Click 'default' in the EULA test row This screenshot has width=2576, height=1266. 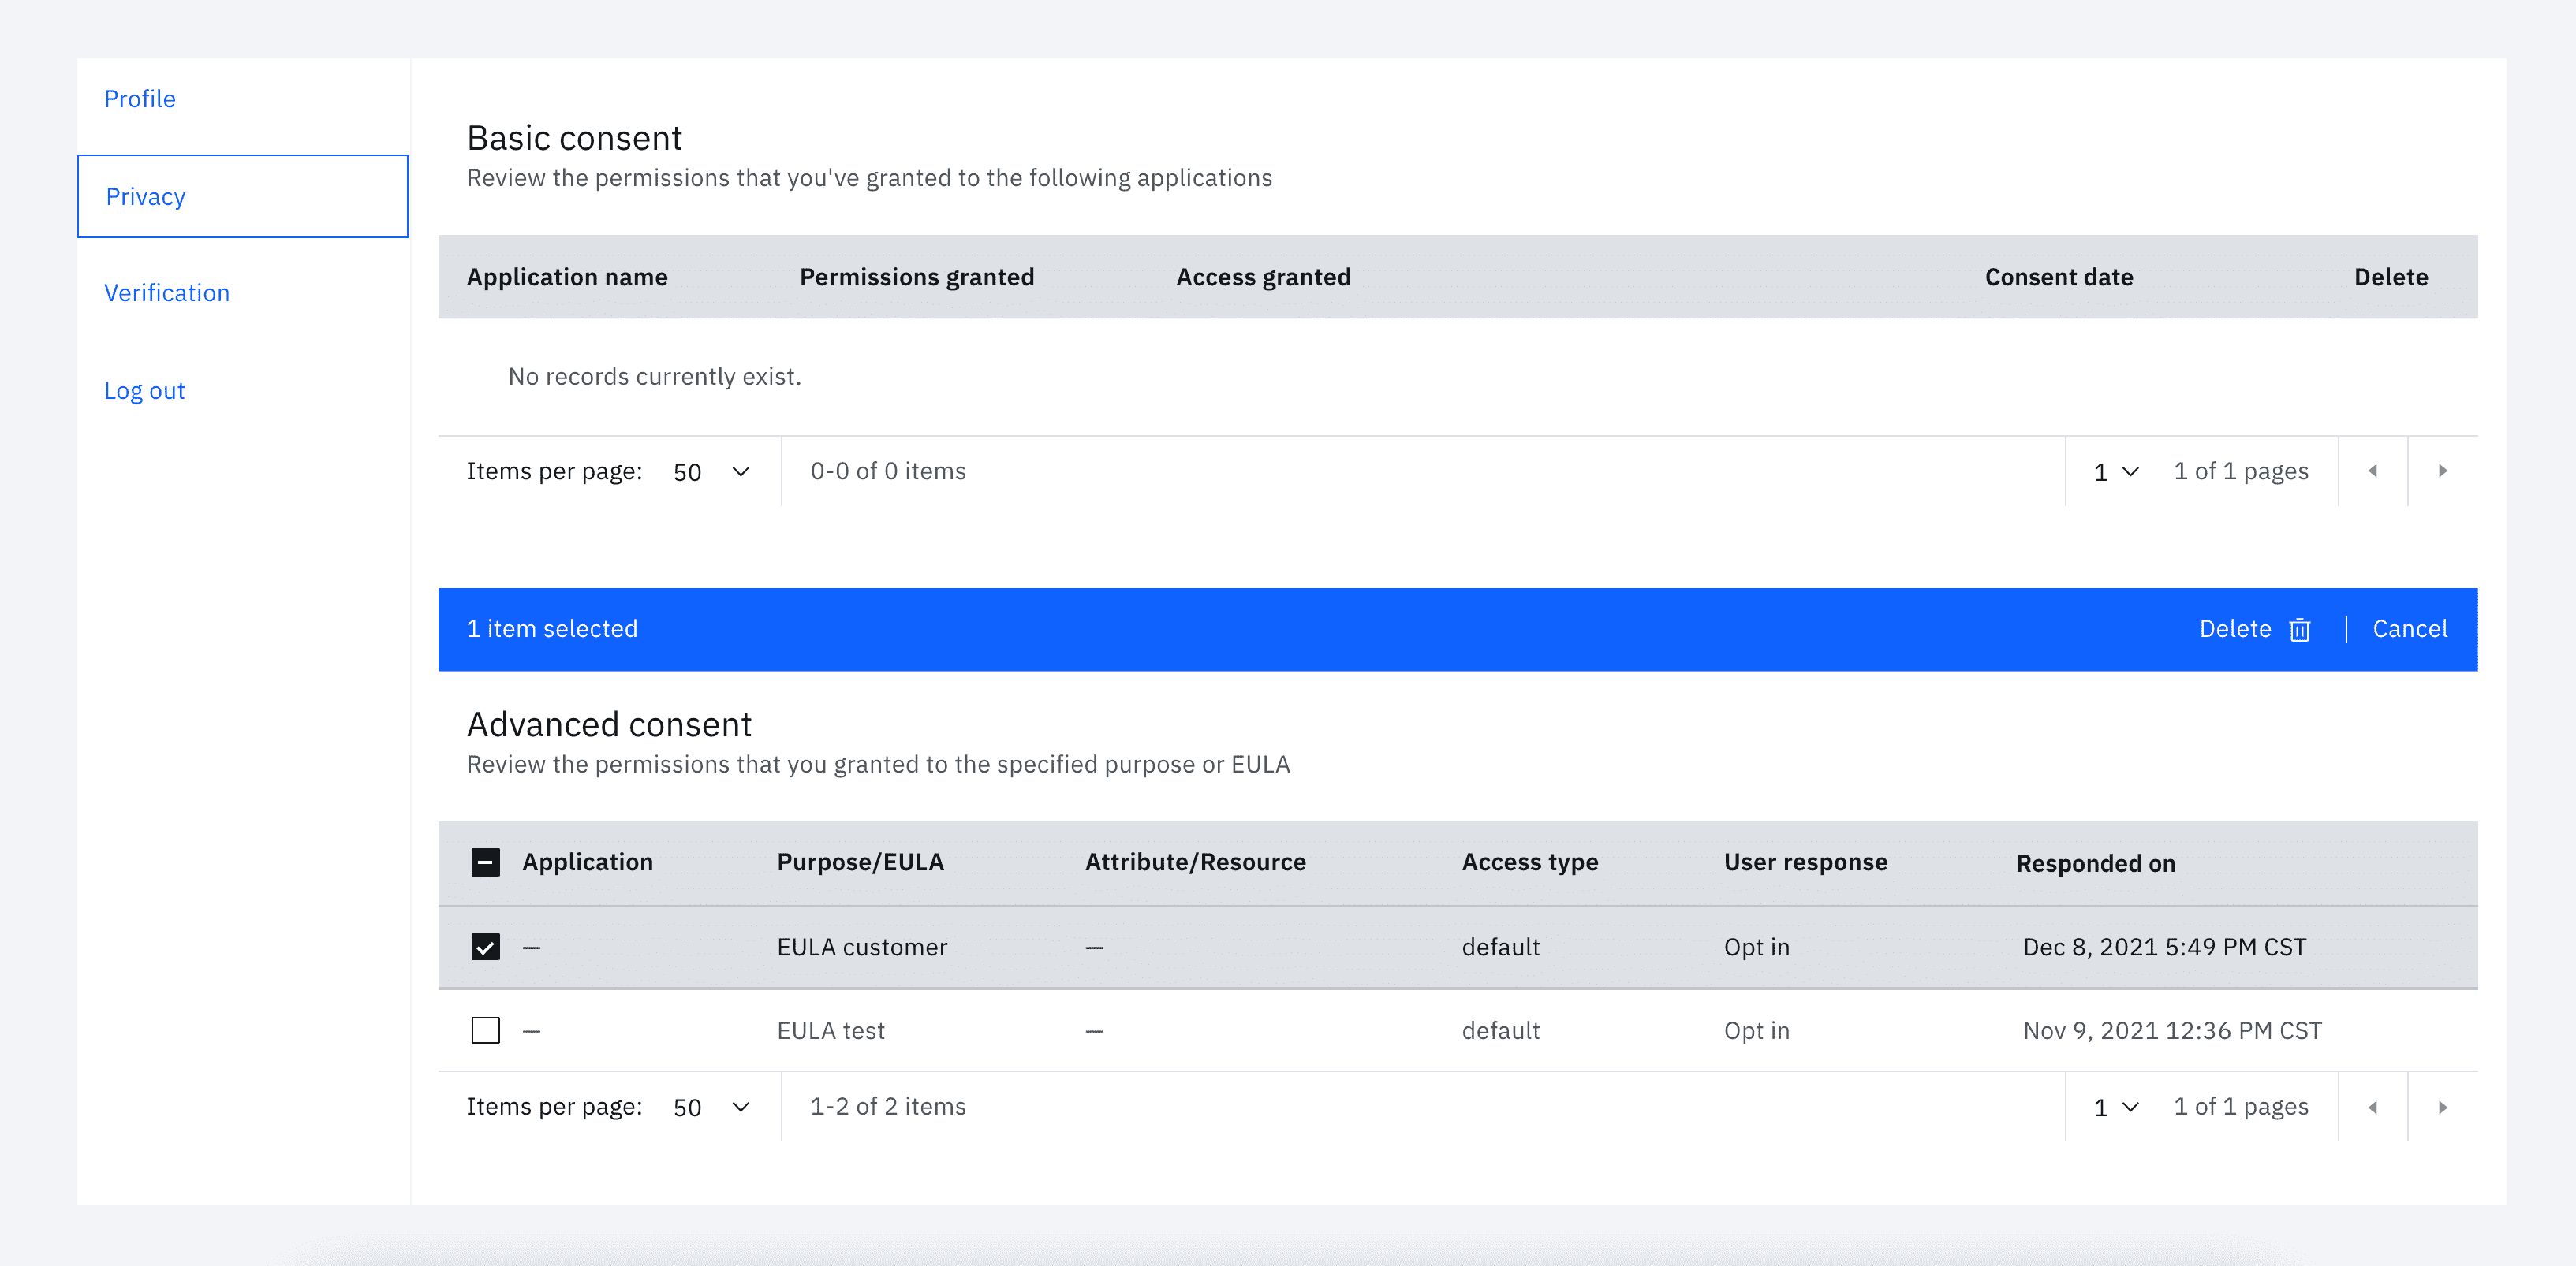(1500, 1030)
